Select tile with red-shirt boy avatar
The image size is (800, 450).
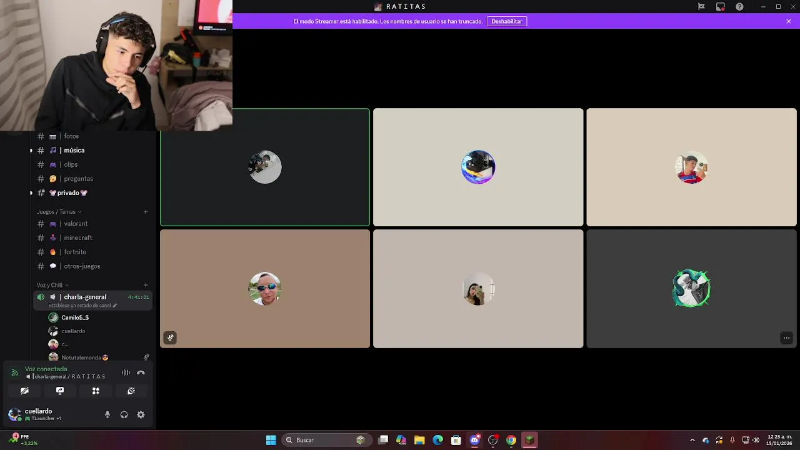691,167
